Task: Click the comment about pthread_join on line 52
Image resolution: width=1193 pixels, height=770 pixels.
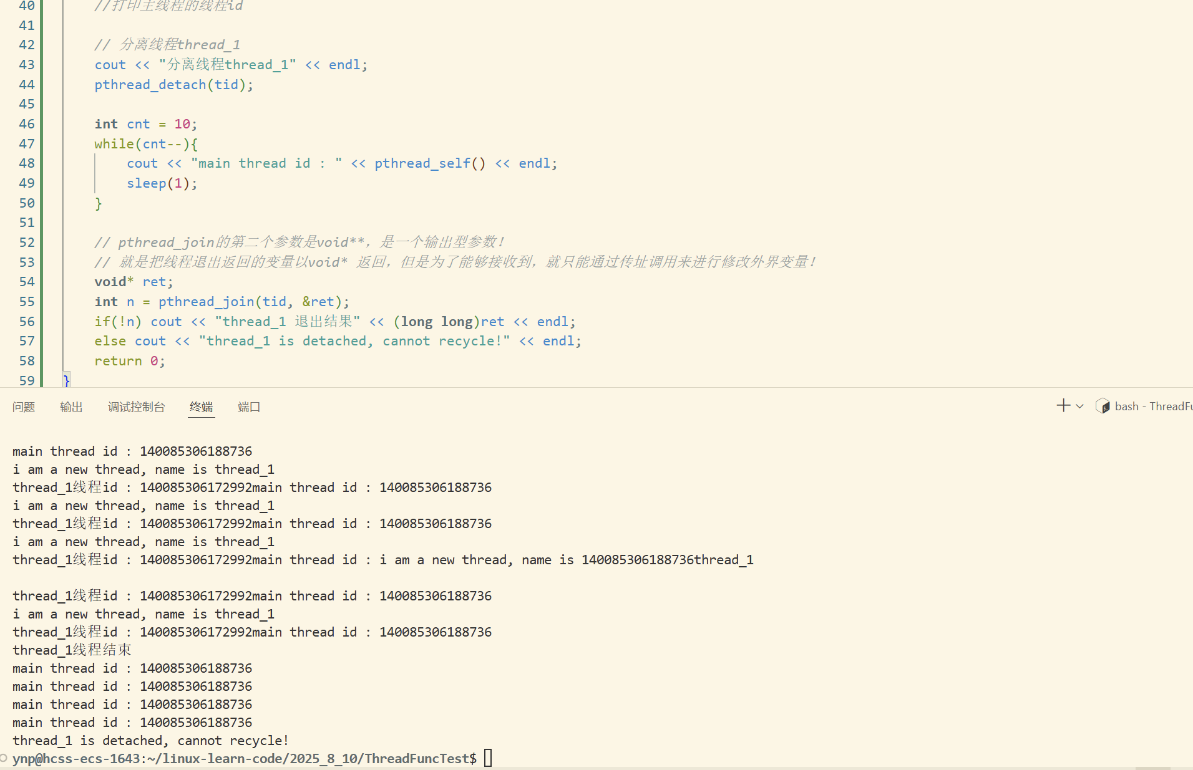Action: pos(299,242)
